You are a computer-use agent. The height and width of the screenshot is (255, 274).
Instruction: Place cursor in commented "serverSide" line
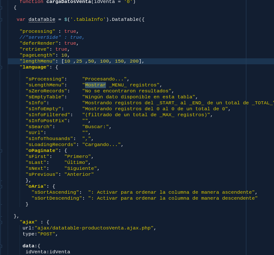(x=52, y=37)
